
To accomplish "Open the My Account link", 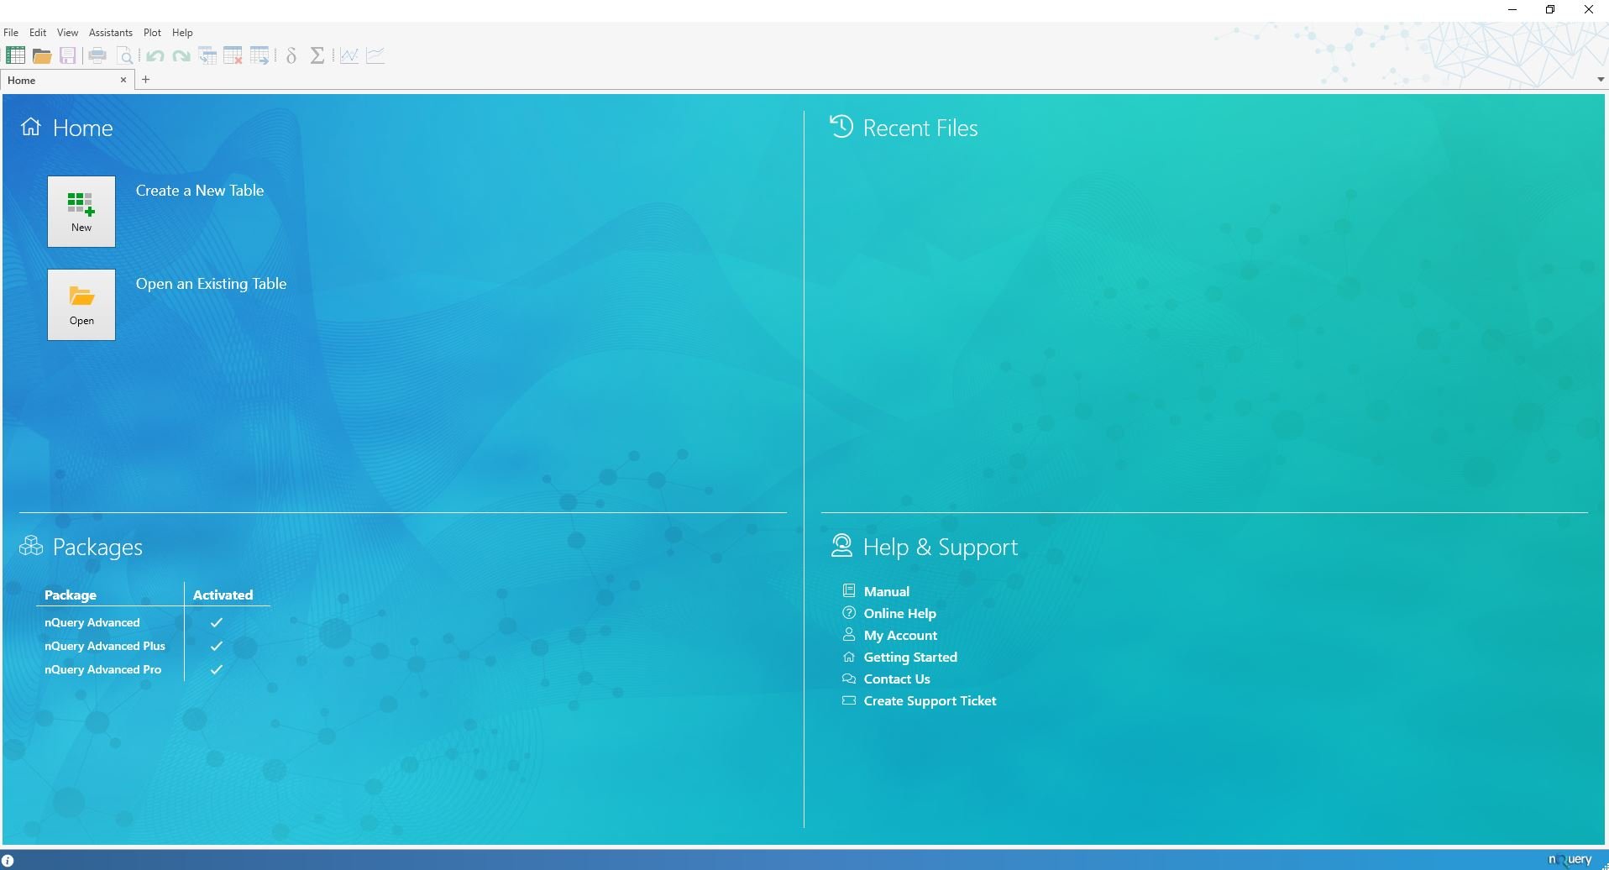I will [x=900, y=635].
